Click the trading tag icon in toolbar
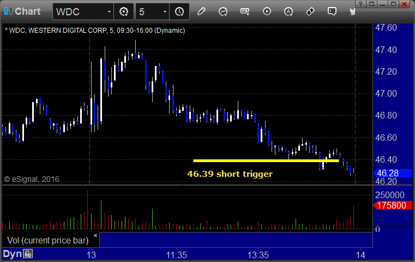415x262 pixels. (310, 11)
